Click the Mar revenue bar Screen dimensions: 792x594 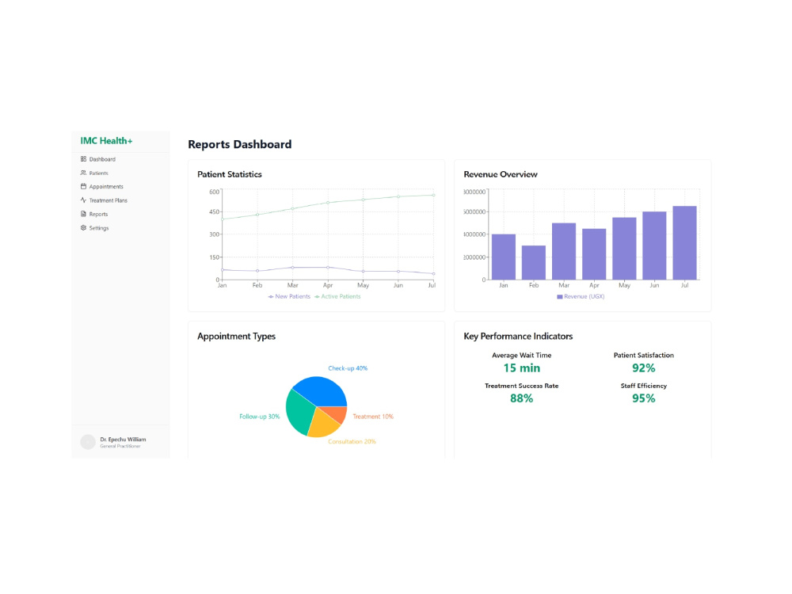click(564, 251)
